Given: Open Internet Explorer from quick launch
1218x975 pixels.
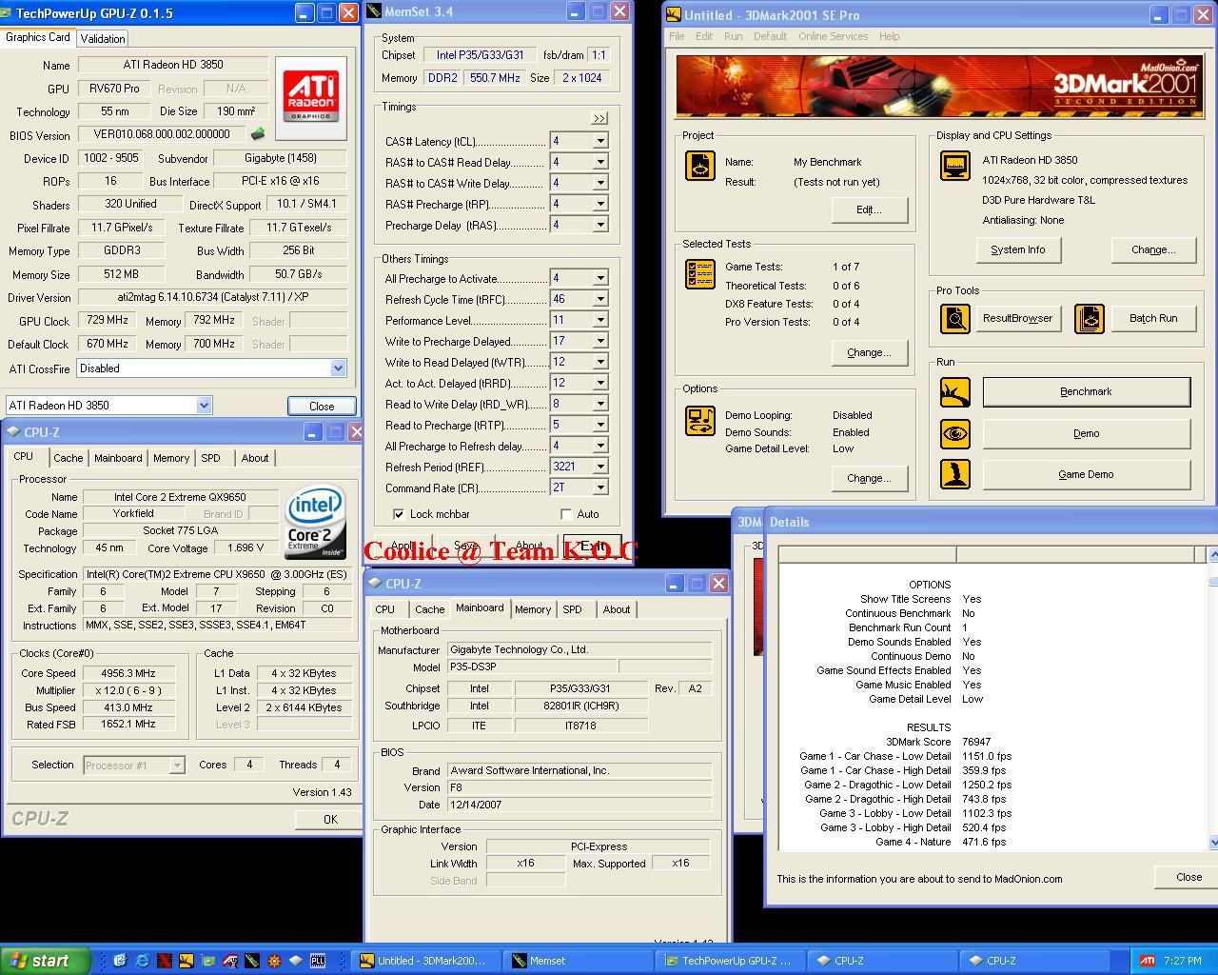Looking at the screenshot, I should pos(142,961).
